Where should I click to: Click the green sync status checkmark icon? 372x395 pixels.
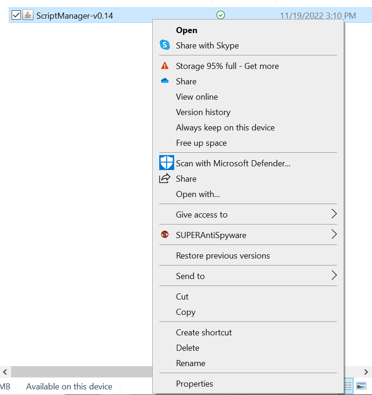point(221,15)
